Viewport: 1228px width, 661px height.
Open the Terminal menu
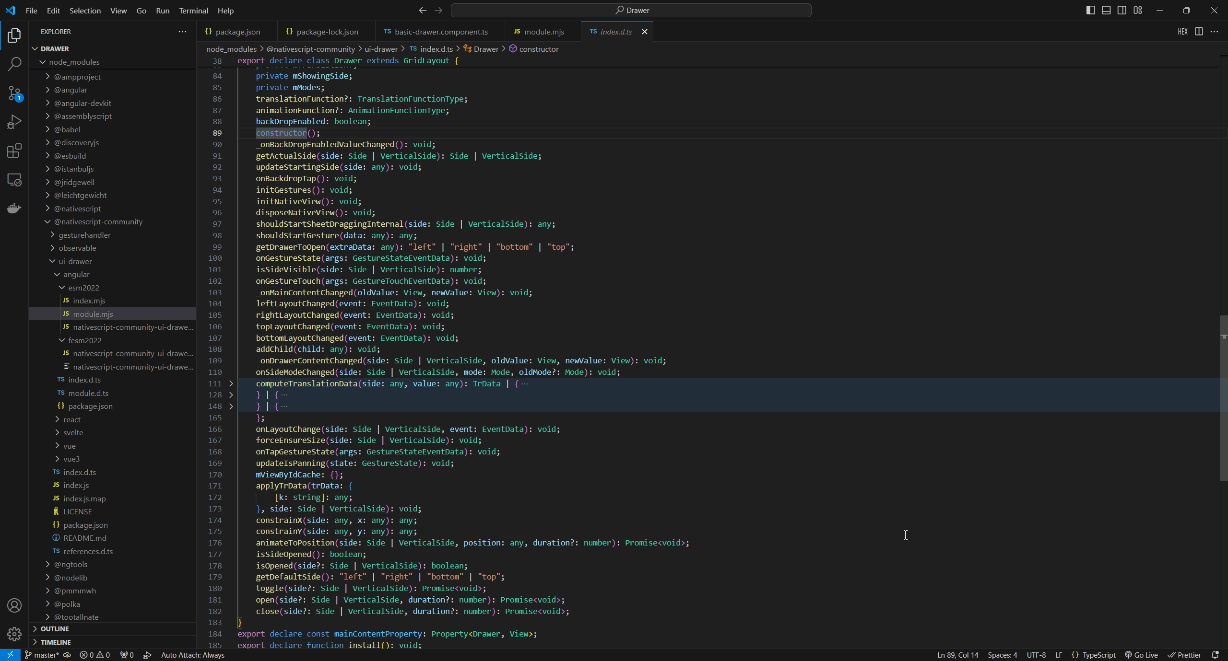193,11
